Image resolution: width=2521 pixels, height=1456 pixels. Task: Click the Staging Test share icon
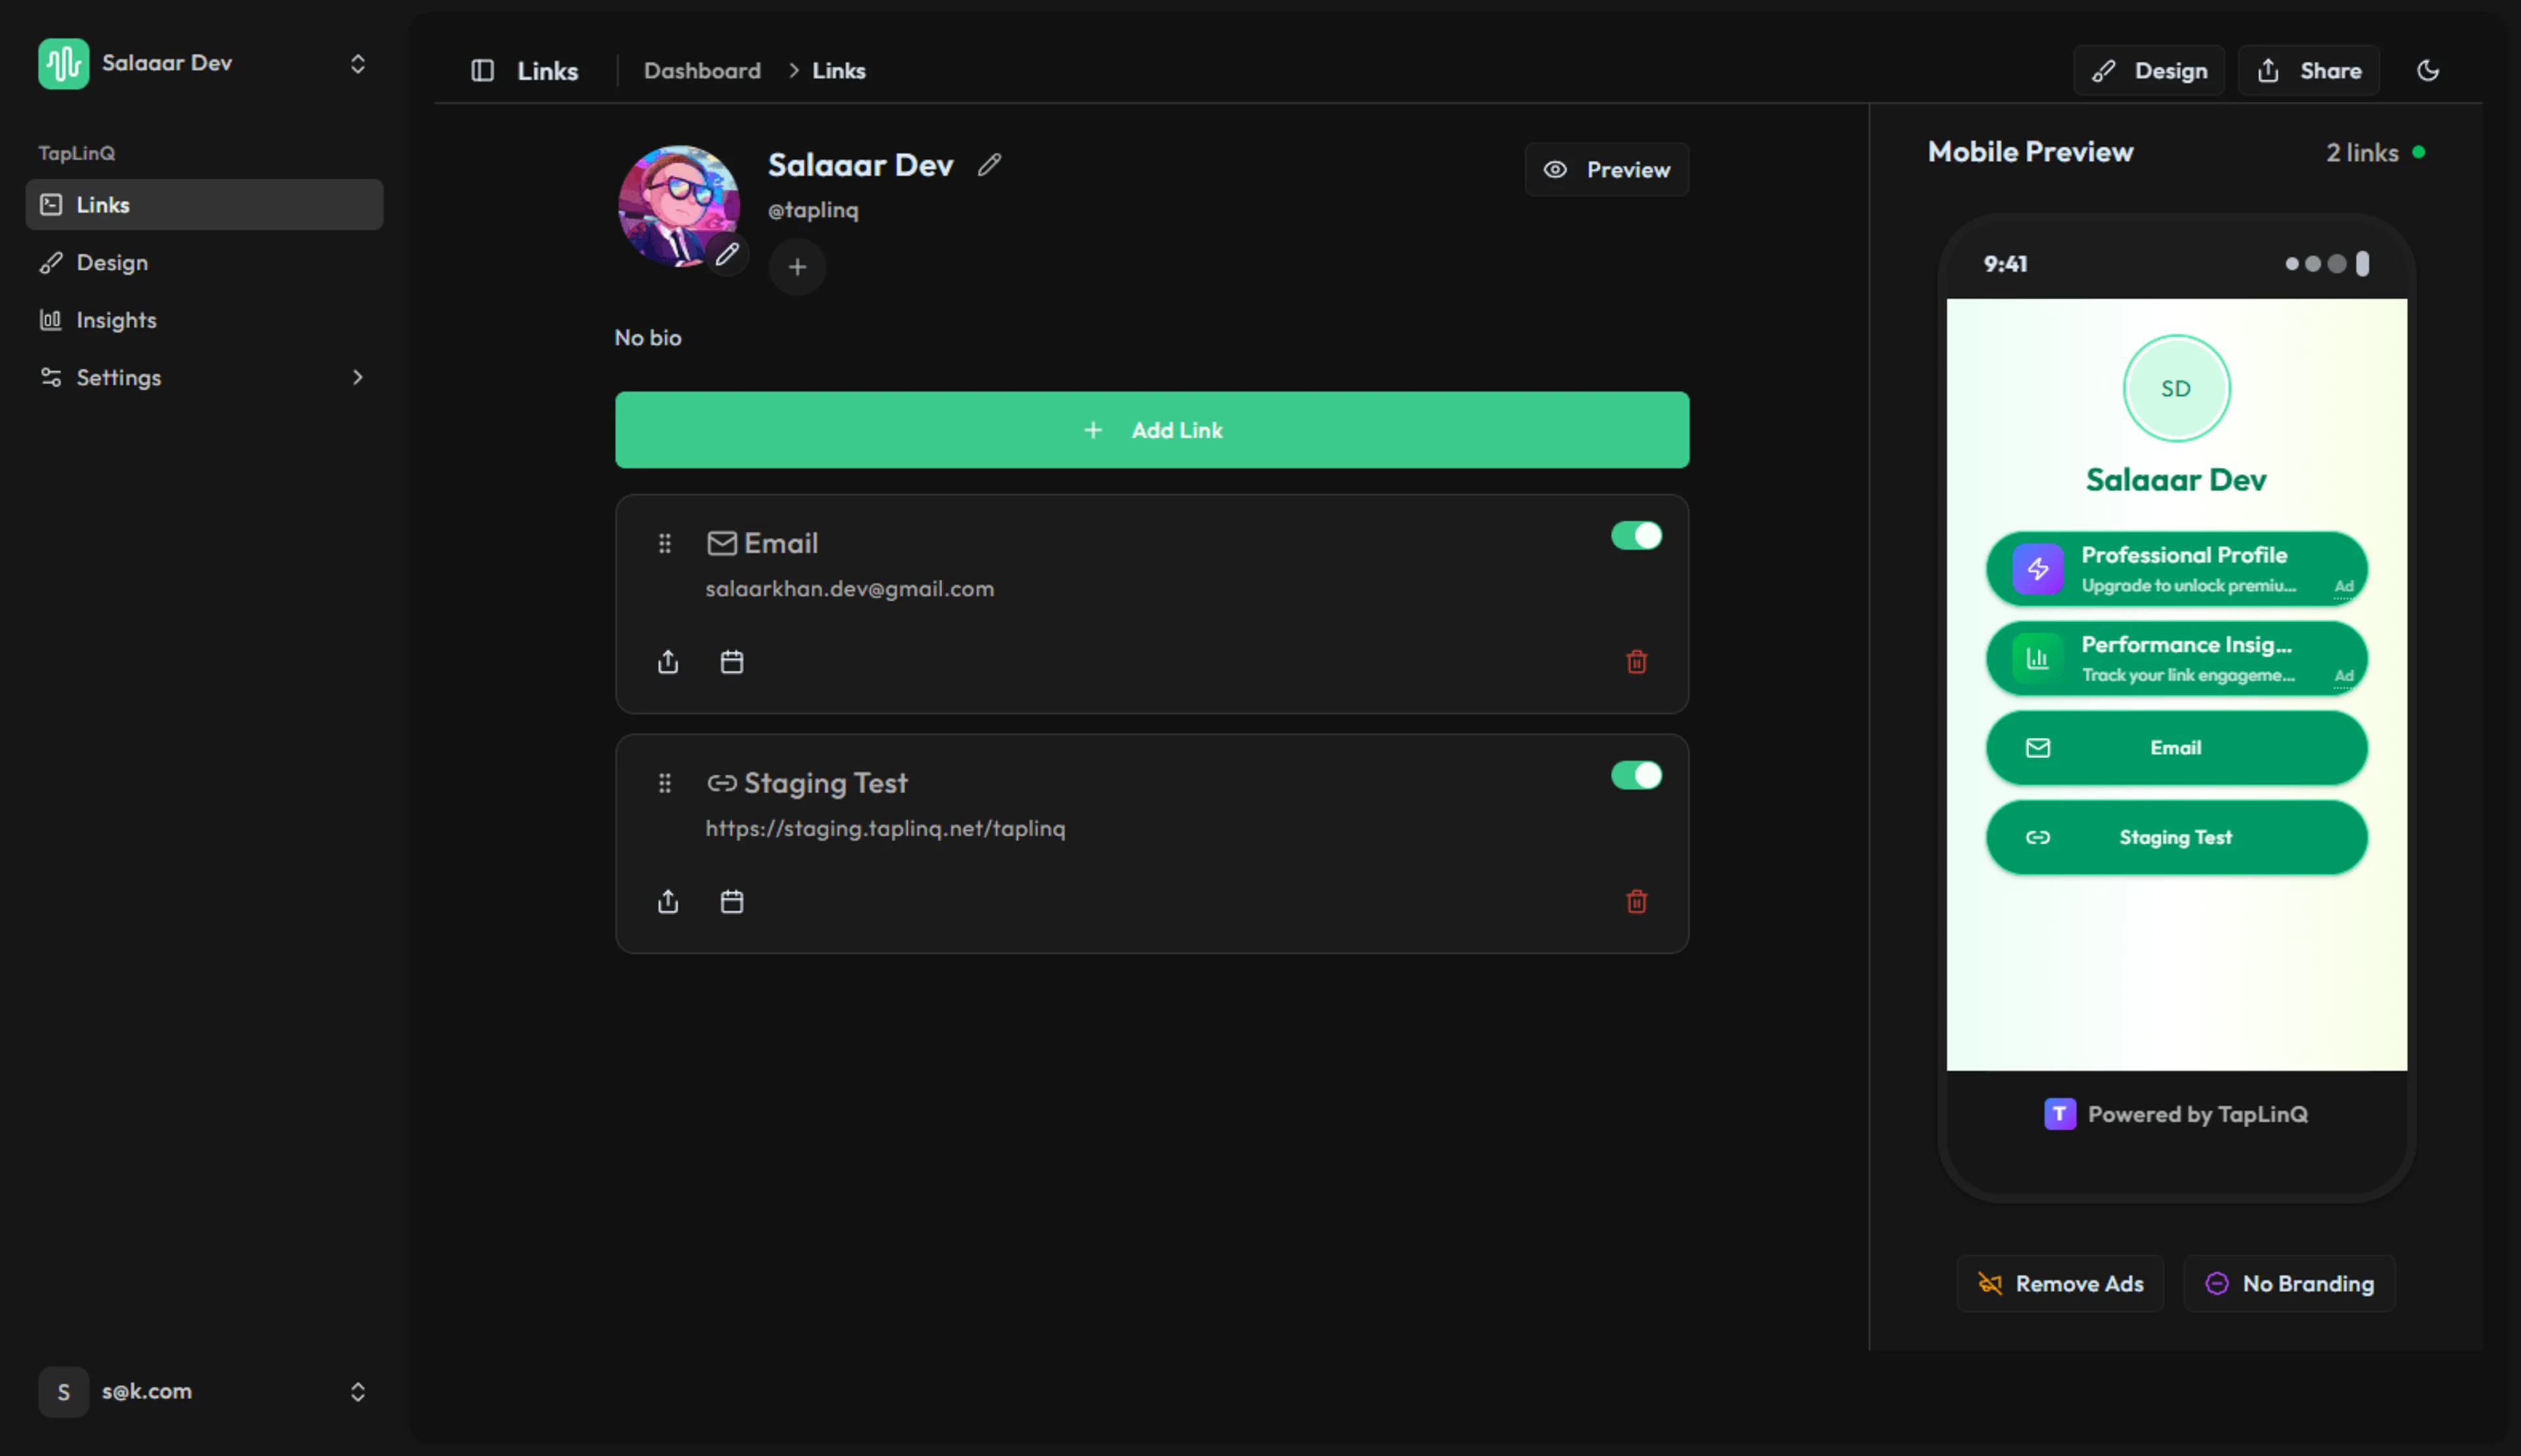(x=668, y=902)
